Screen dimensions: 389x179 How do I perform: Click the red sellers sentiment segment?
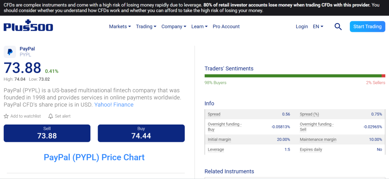click(x=383, y=76)
